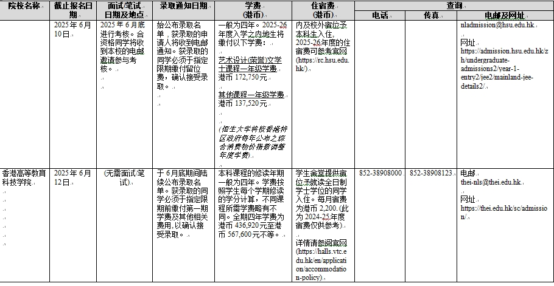Click the underlined 其他课程一年级学费 heading
554x286 pixels.
251,95
